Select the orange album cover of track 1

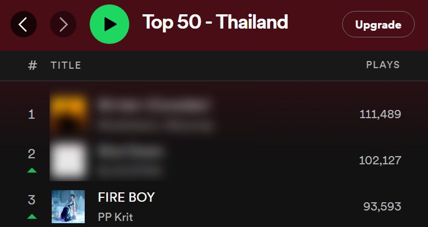pos(69,114)
